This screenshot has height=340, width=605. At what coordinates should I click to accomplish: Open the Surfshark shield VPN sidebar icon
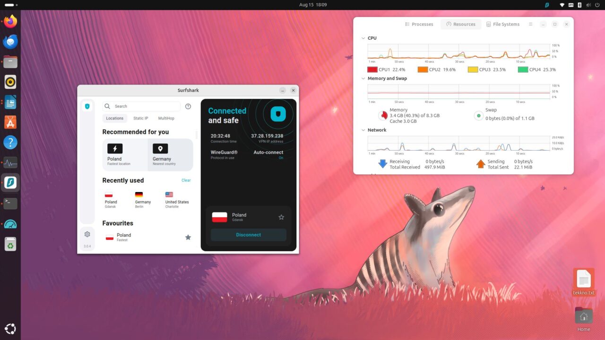(87, 106)
